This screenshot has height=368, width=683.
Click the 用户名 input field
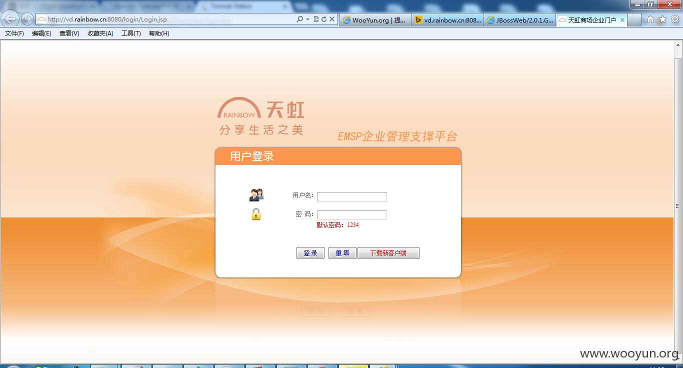(x=352, y=197)
